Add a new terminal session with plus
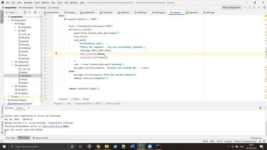The image size is (267, 150). [x=28, y=108]
